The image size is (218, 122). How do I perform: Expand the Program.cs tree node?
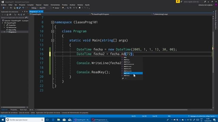(4, 32)
